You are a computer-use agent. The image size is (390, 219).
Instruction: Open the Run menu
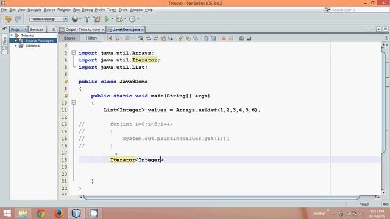click(76, 10)
